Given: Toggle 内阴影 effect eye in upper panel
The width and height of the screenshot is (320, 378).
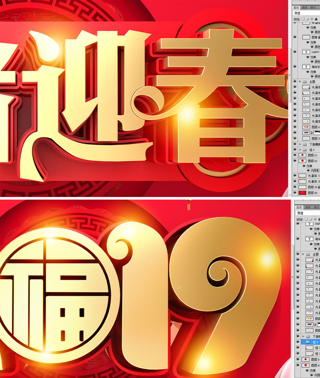Looking at the screenshot, I should pos(308,170).
